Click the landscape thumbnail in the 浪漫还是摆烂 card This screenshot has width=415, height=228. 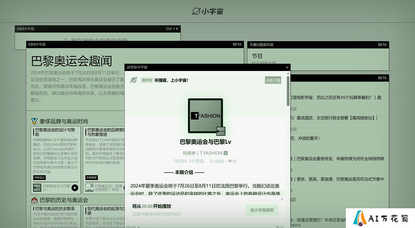click(x=90, y=188)
